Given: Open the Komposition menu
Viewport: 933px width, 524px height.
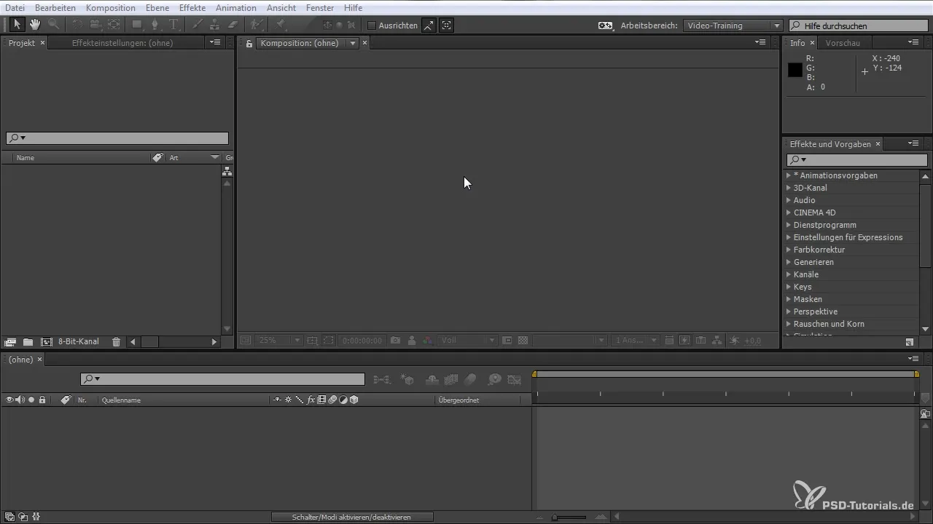Looking at the screenshot, I should tap(110, 8).
